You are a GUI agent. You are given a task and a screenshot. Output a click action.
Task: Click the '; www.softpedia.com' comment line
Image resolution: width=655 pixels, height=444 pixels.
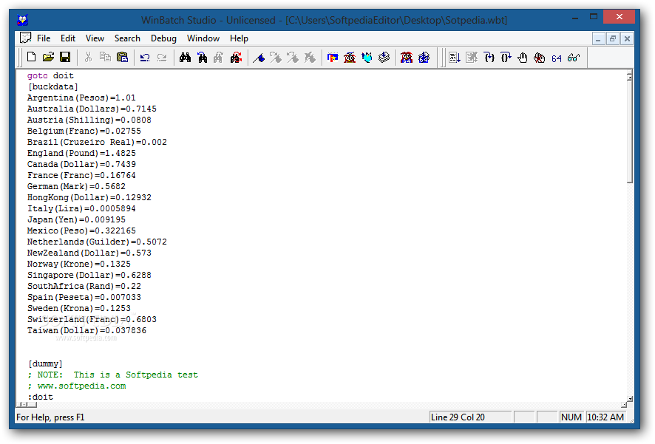pos(76,386)
